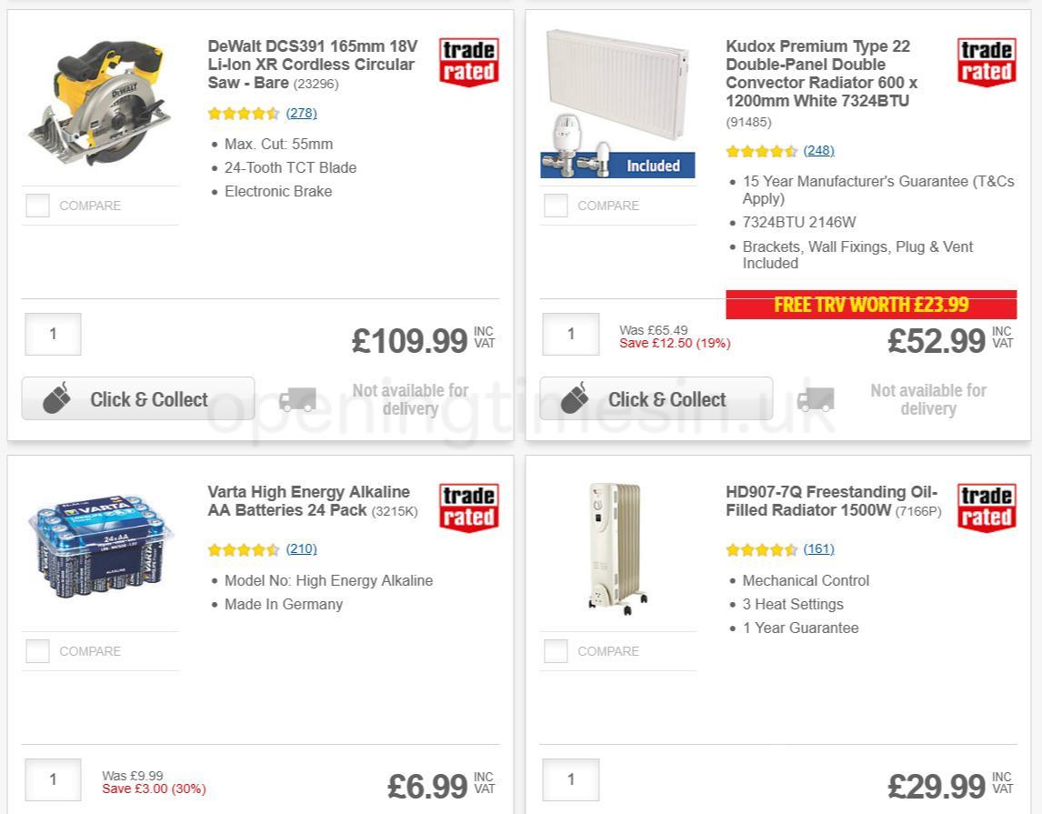Tick the COMPARE checkbox for the Kudox radiator
The image size is (1042, 814).
tap(555, 206)
